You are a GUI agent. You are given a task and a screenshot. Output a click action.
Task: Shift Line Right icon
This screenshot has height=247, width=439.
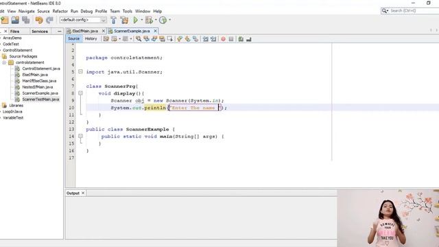click(x=213, y=39)
